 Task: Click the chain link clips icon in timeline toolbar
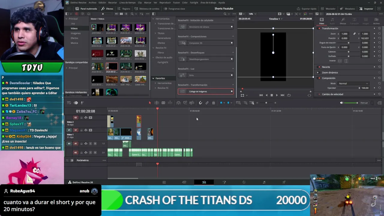point(207,103)
